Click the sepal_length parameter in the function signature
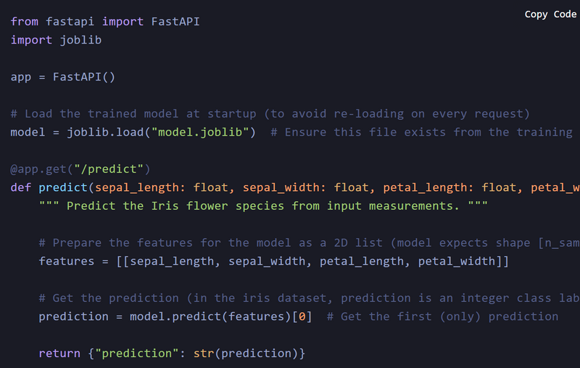 tap(137, 188)
